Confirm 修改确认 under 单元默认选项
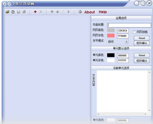 click(x=141, y=61)
